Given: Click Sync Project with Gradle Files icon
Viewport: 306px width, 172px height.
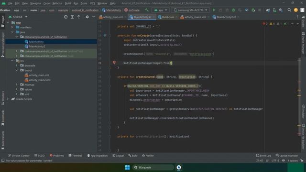Looking at the screenshot, I should click(x=268, y=10).
